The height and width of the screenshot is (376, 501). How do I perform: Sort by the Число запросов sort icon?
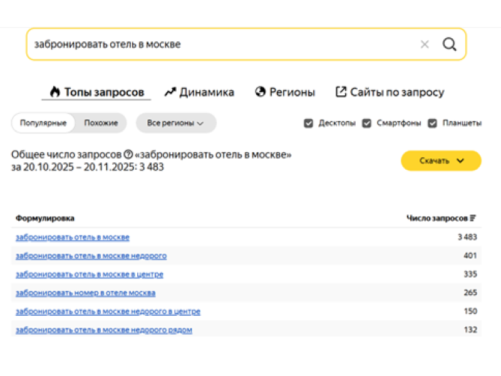(473, 218)
